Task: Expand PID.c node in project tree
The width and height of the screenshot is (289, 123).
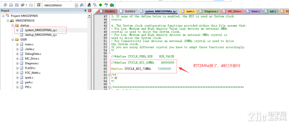Action: 17,87
